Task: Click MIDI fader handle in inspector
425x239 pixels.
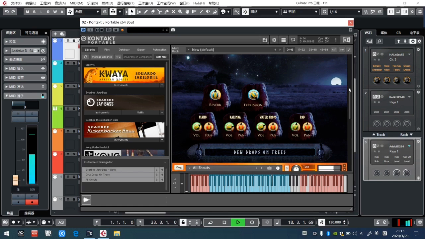Action: (15, 180)
